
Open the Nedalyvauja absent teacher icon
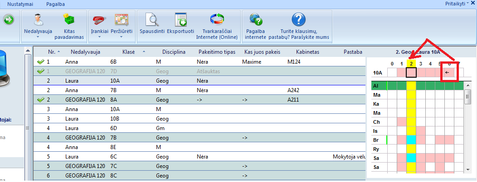click(38, 20)
